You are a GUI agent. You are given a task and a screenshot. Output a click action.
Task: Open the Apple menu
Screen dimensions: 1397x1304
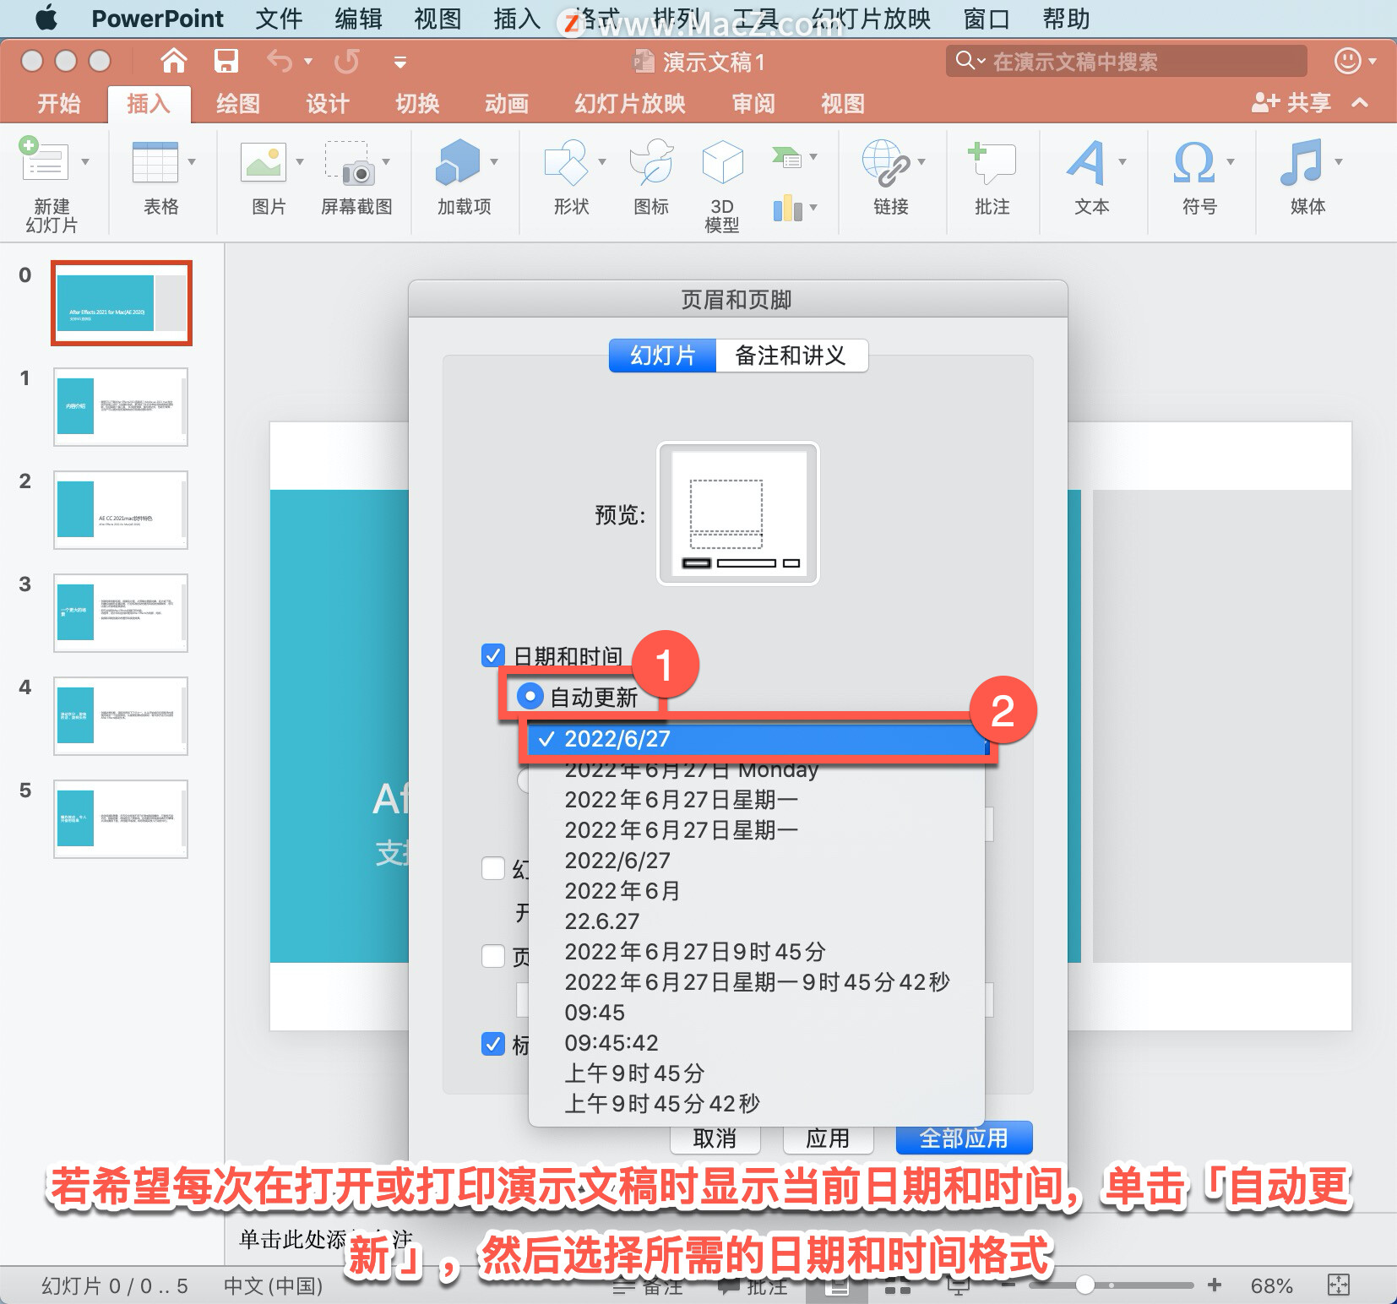(x=46, y=18)
